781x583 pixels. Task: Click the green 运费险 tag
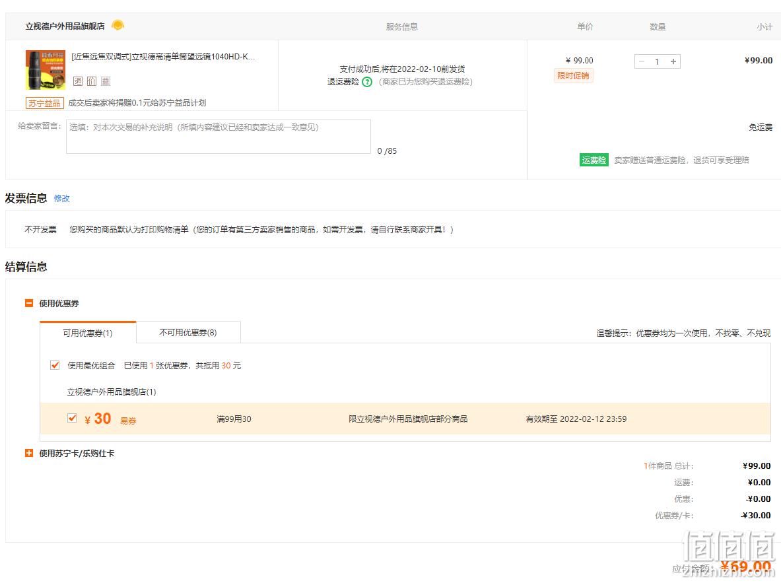pyautogui.click(x=594, y=160)
